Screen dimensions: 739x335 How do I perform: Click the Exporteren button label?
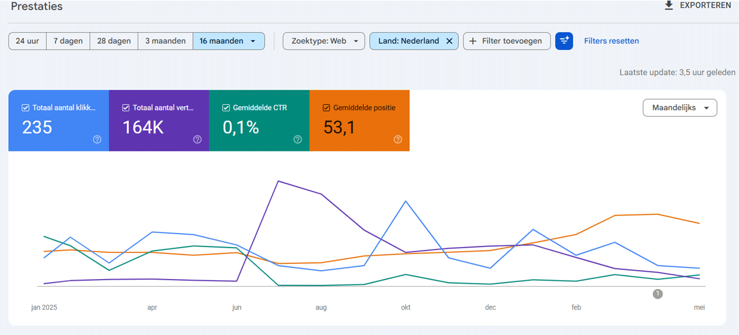(706, 5)
